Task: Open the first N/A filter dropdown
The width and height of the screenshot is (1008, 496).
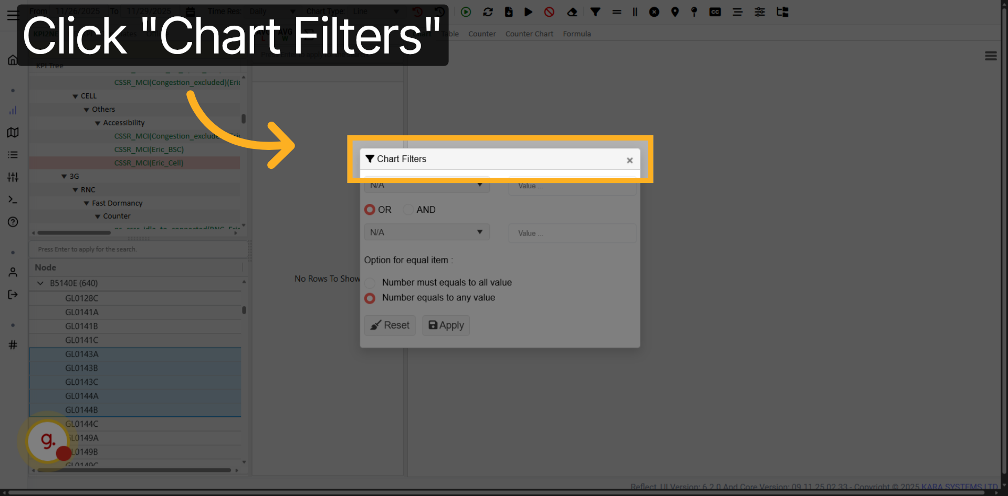Action: (427, 185)
